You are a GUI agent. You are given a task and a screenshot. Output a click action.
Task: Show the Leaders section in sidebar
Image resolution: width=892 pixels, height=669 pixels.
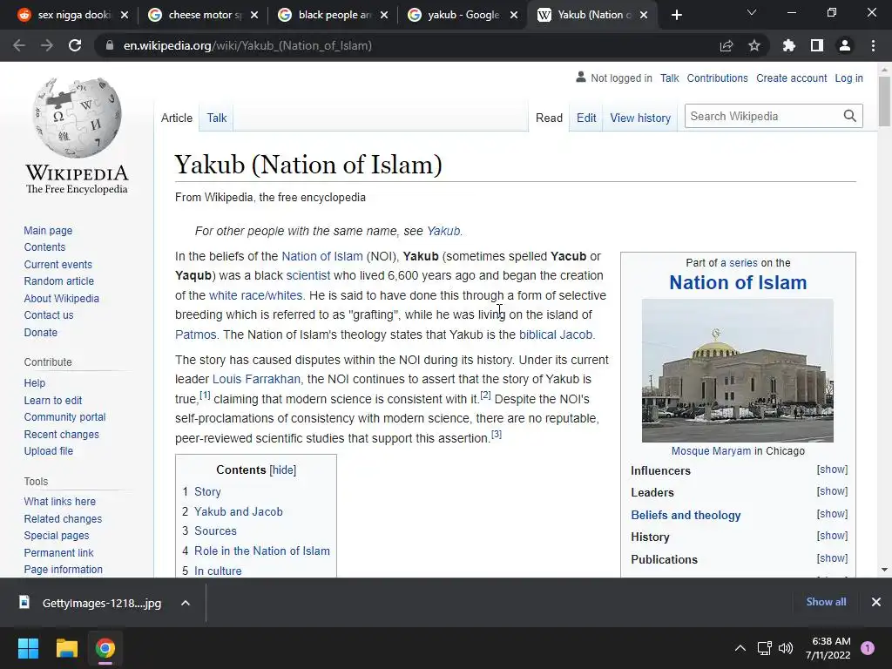tap(832, 491)
